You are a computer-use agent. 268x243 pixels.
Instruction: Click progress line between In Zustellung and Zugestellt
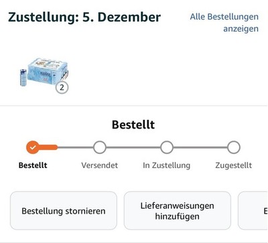[x=200, y=147]
